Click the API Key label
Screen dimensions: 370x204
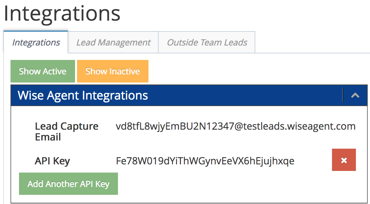pyautogui.click(x=52, y=161)
